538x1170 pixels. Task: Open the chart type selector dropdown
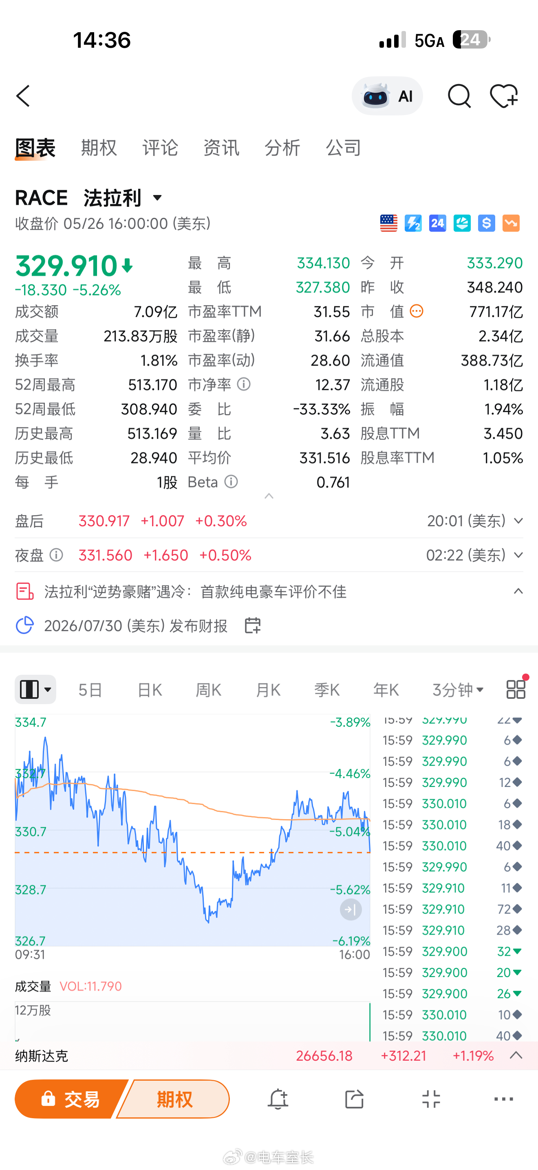point(35,689)
